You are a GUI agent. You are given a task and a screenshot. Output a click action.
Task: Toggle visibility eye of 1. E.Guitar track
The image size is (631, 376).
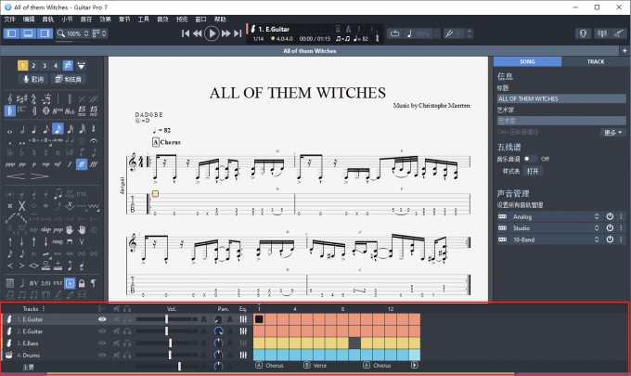tap(102, 319)
